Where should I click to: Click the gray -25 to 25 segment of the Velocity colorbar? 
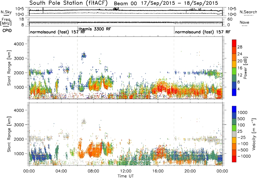click(234, 134)
